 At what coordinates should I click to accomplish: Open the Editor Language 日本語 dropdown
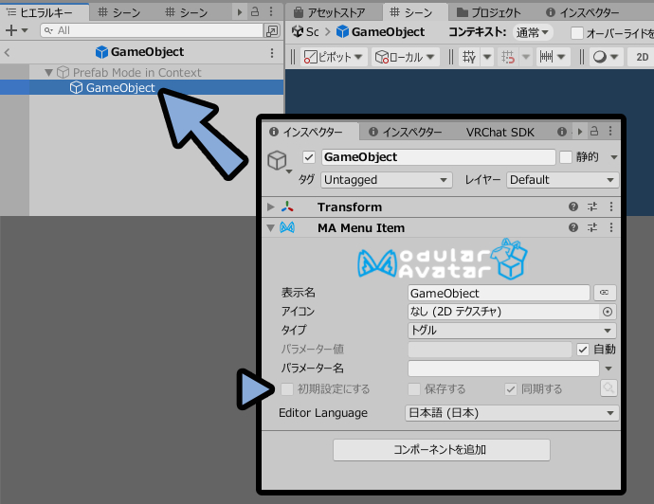512,413
